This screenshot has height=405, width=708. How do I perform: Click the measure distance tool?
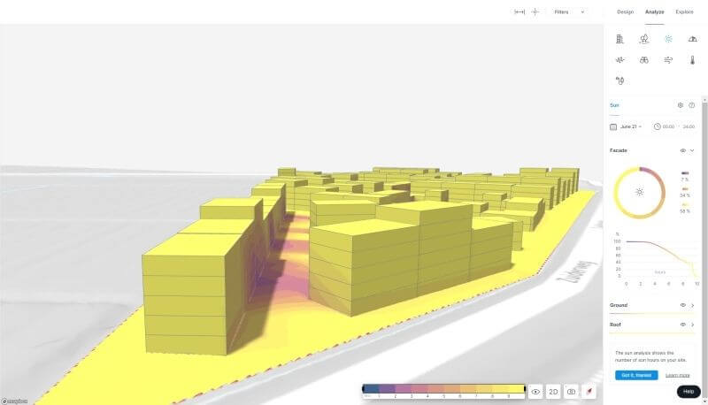[519, 12]
